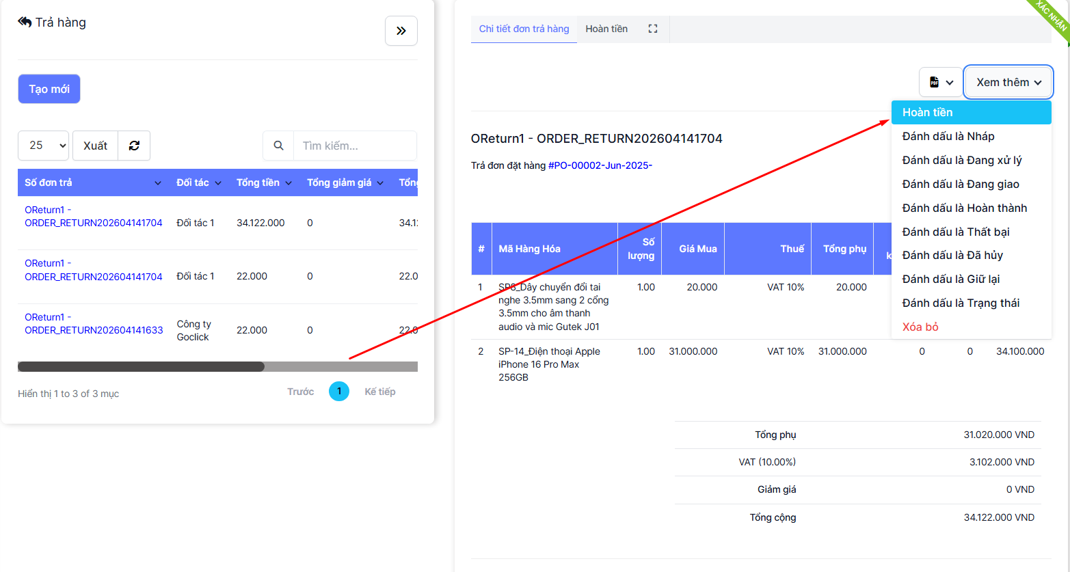Open the PDF export dropdown

pos(941,83)
